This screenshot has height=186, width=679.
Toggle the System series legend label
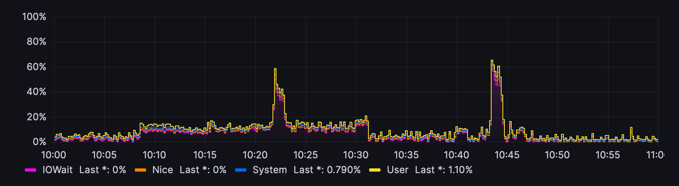pyautogui.click(x=270, y=170)
